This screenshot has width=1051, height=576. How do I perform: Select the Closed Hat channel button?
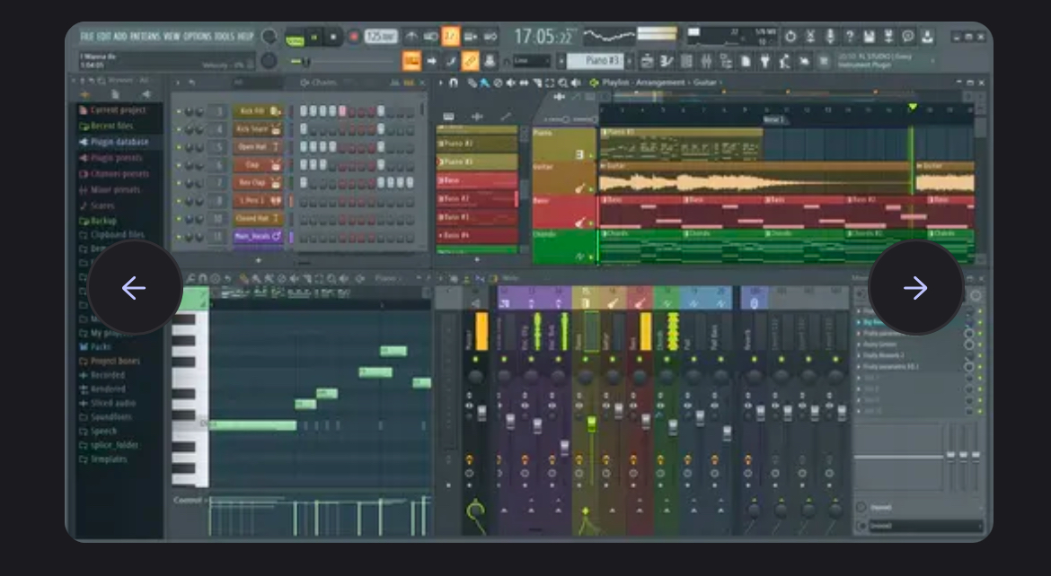coord(258,218)
